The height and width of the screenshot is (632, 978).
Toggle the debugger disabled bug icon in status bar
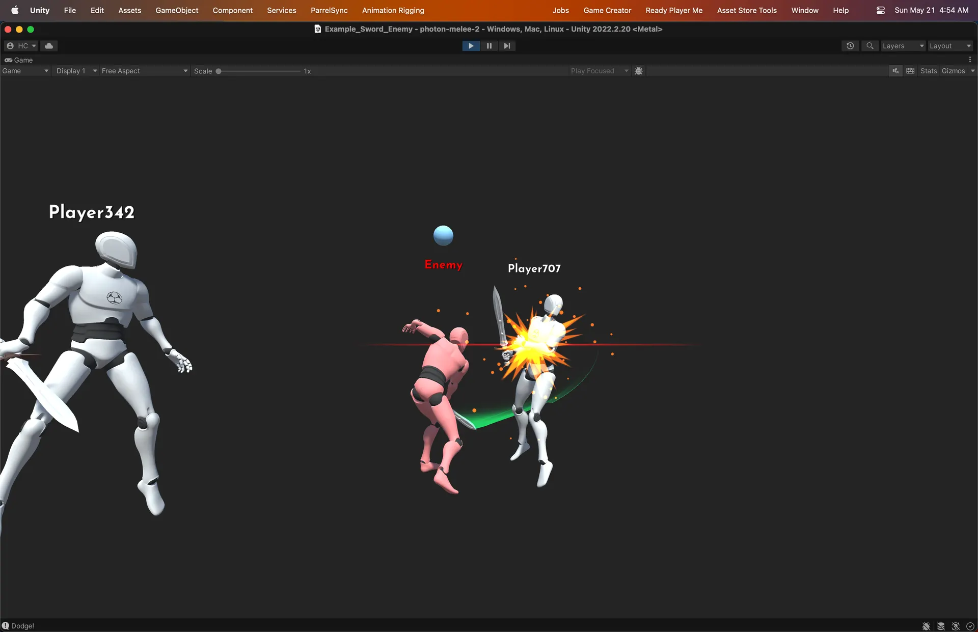click(926, 626)
